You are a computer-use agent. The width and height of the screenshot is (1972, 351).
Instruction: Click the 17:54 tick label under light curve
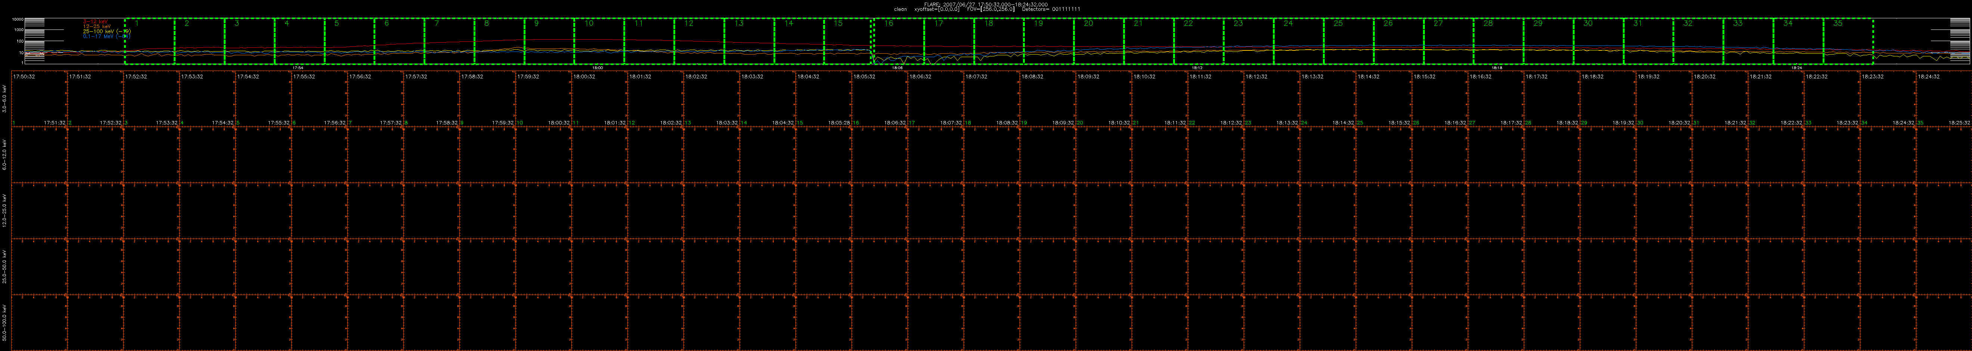(298, 67)
